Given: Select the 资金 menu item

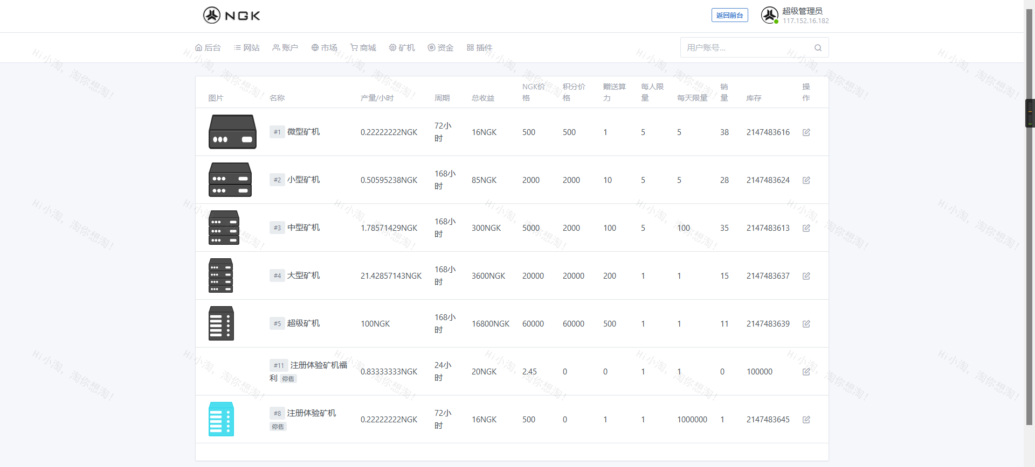Looking at the screenshot, I should [440, 48].
